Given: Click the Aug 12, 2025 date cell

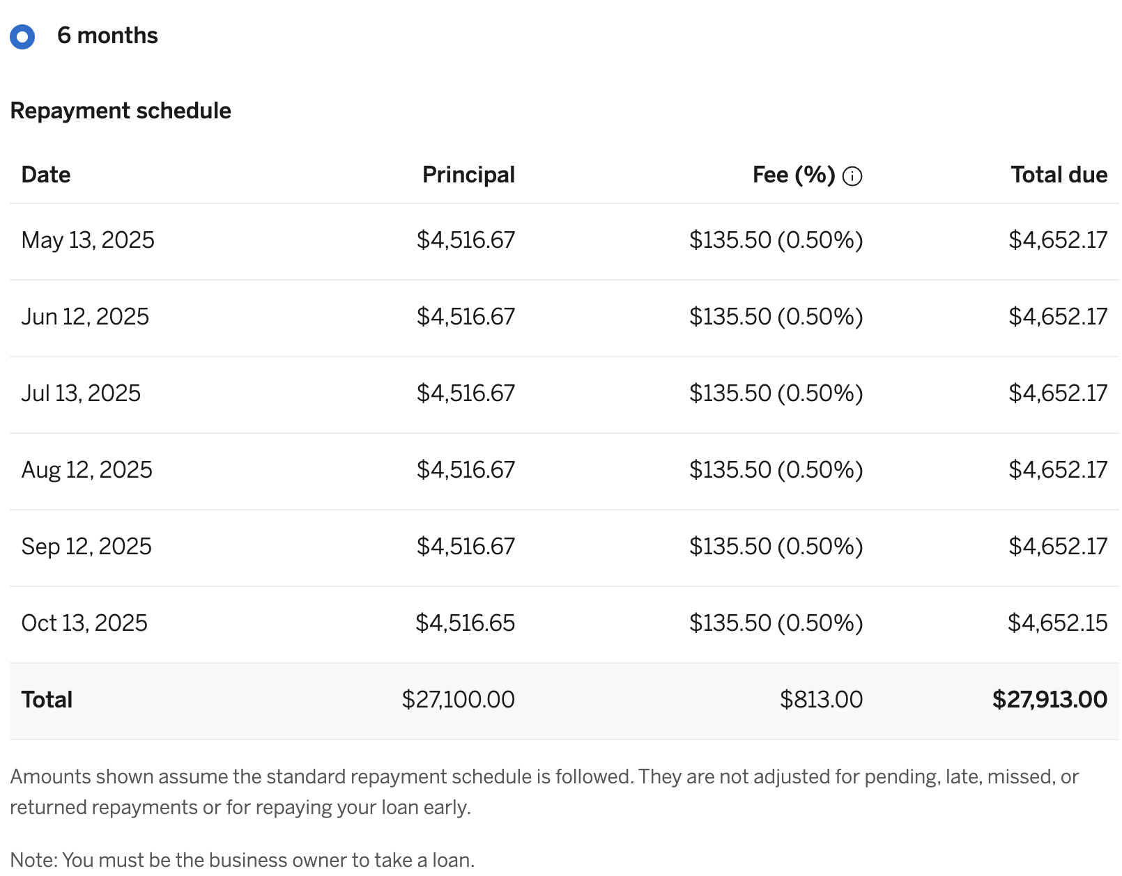Looking at the screenshot, I should [x=86, y=470].
